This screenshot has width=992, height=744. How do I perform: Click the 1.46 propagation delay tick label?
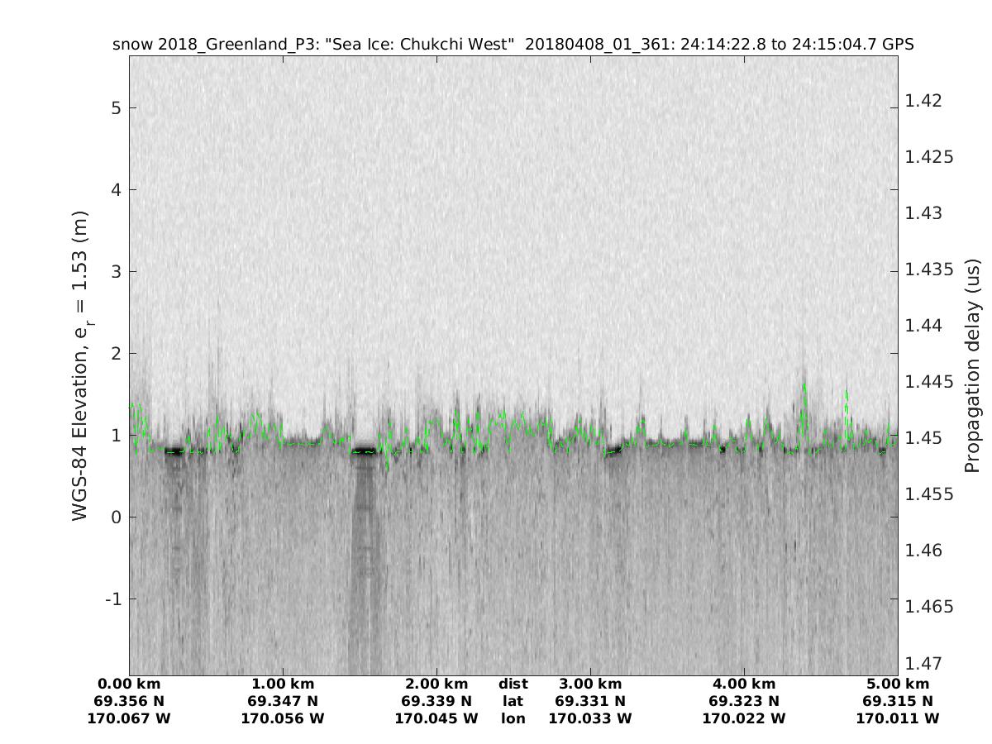(x=923, y=551)
